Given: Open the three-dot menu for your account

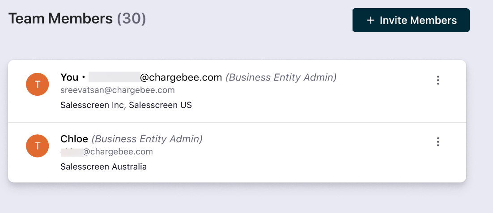Looking at the screenshot, I should [x=438, y=81].
